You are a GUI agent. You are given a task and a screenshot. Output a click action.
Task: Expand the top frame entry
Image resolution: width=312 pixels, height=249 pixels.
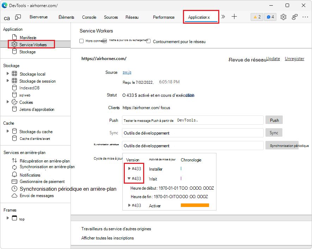pyautogui.click(x=7, y=219)
